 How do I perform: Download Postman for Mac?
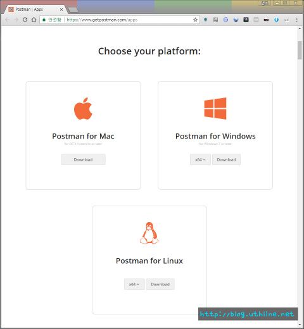(x=83, y=159)
